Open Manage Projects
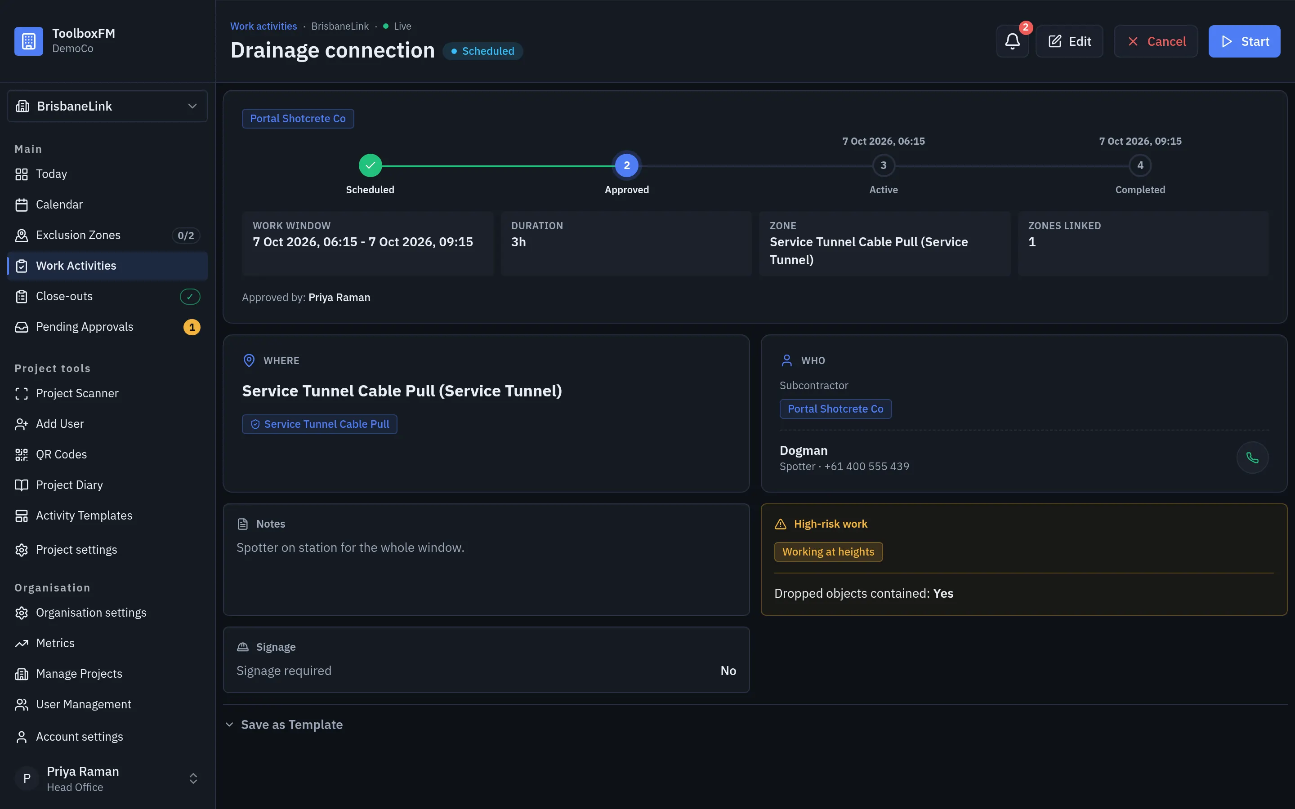The width and height of the screenshot is (1295, 809). click(x=107, y=674)
